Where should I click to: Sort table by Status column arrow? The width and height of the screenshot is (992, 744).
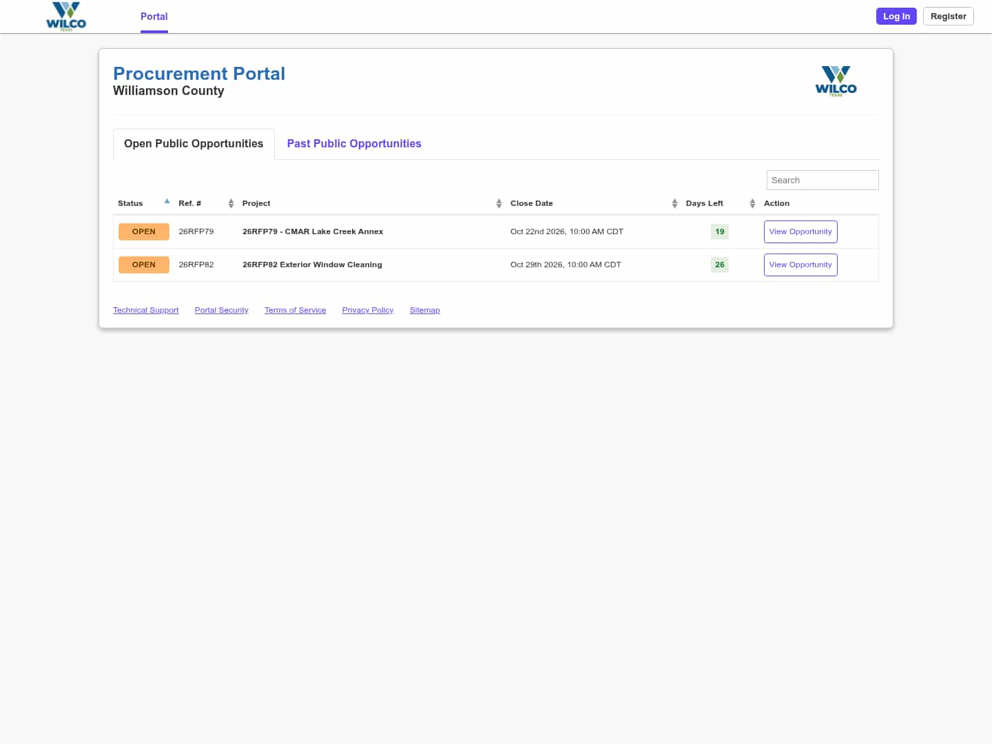click(167, 202)
